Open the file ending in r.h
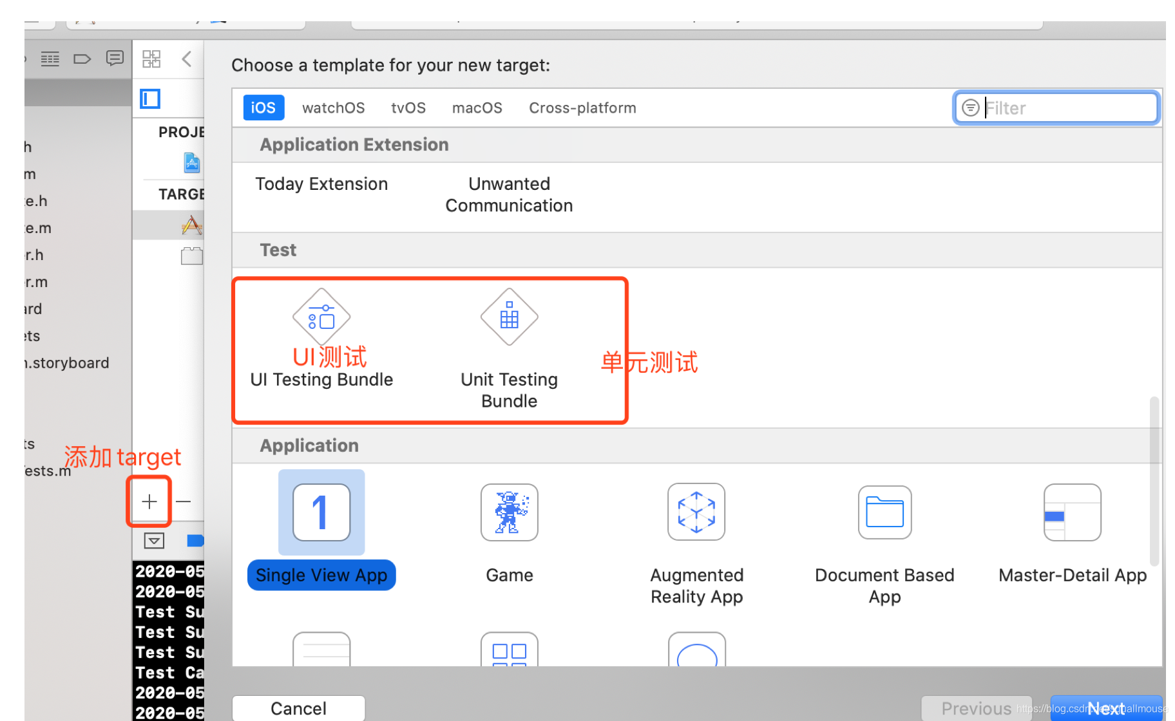Screen dimensions: 1175x721 [35, 255]
